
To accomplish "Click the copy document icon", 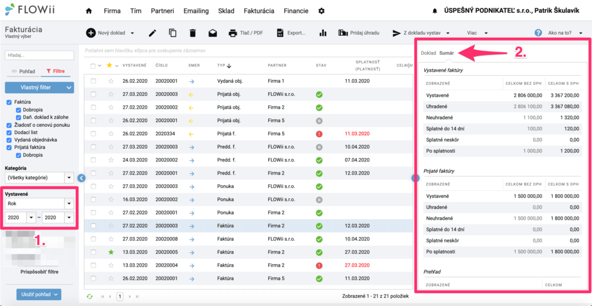I will 172,33.
